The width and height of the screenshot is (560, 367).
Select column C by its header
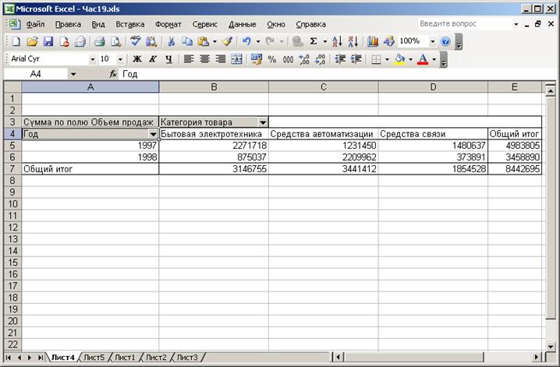(323, 87)
